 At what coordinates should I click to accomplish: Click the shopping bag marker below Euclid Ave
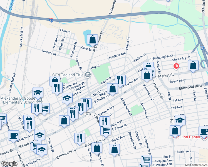114,150
